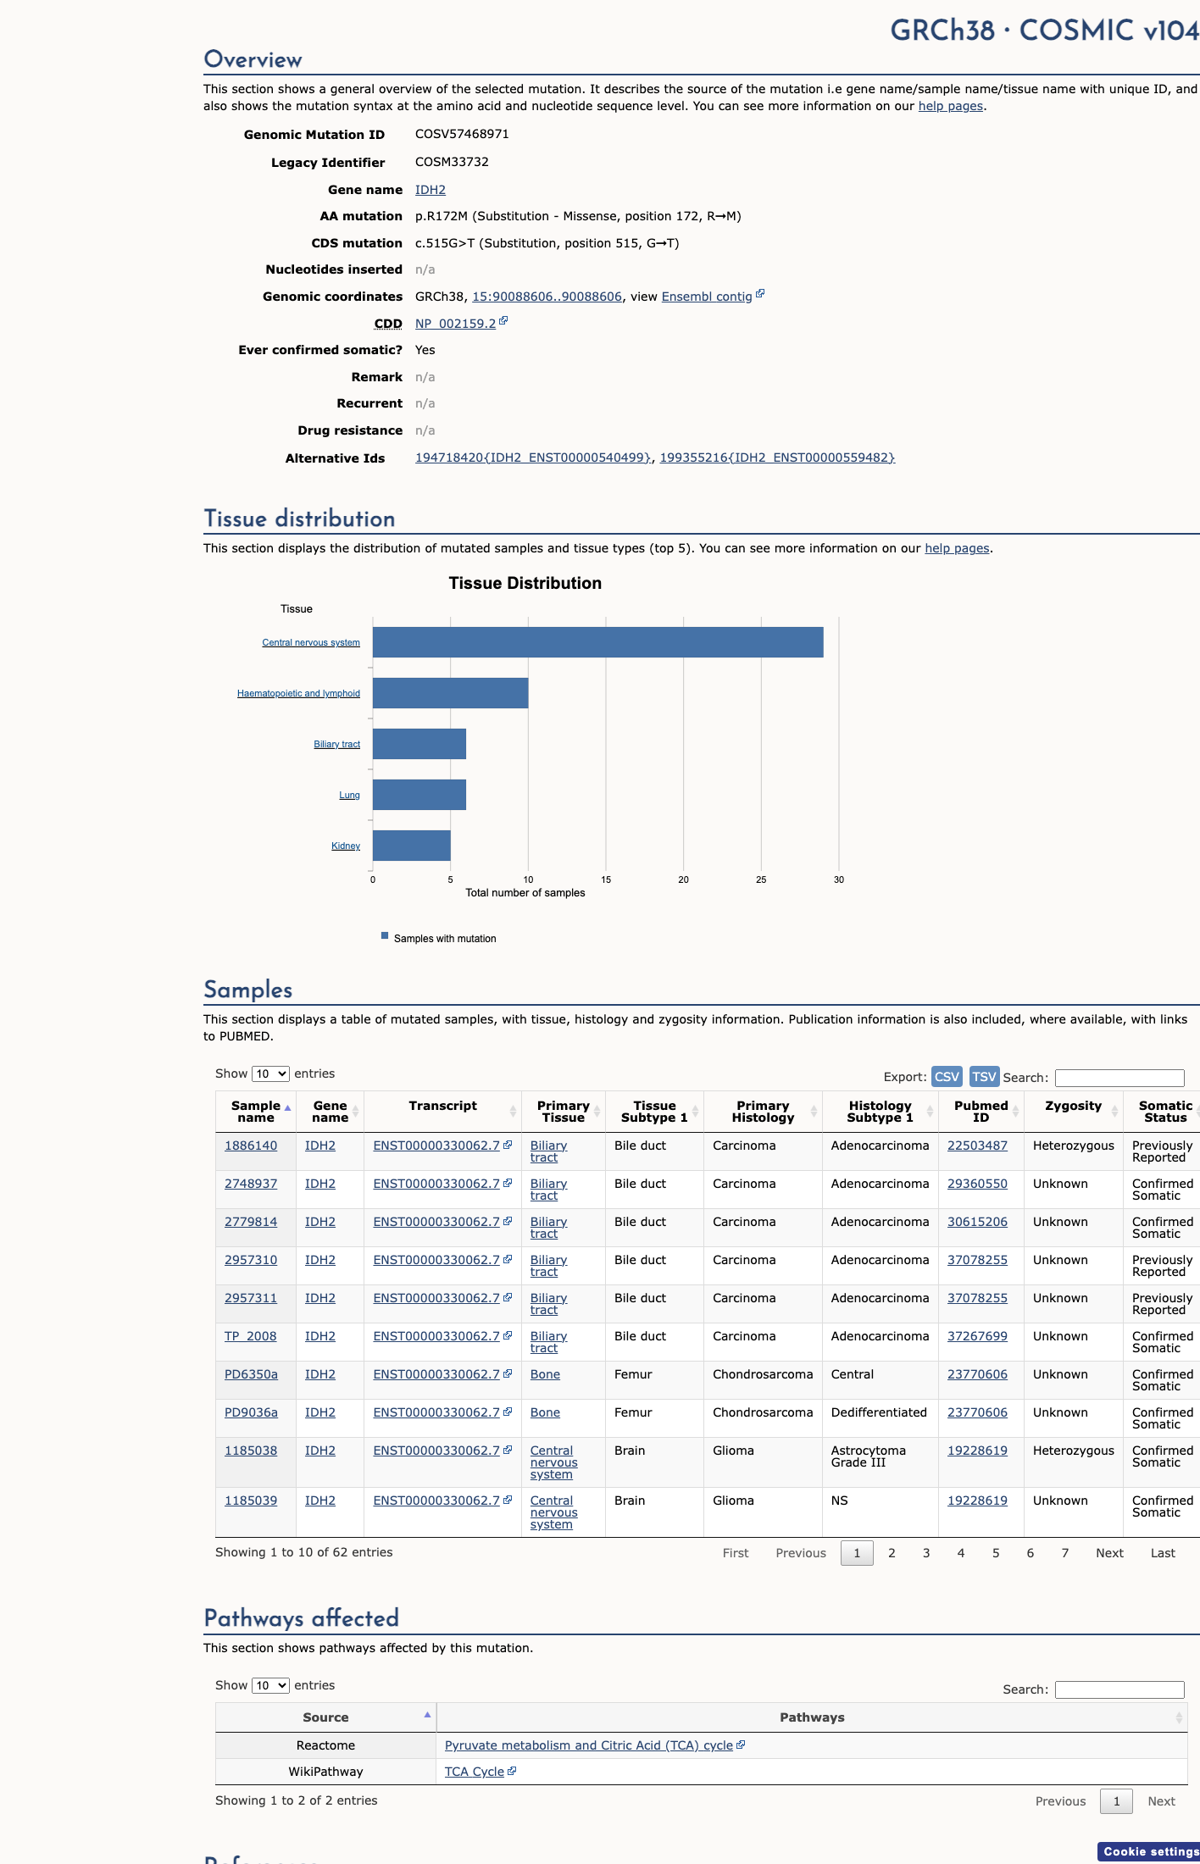Image resolution: width=1200 pixels, height=1864 pixels.
Task: Click external icon in sample 1886140 transcript
Action: 508,1145
